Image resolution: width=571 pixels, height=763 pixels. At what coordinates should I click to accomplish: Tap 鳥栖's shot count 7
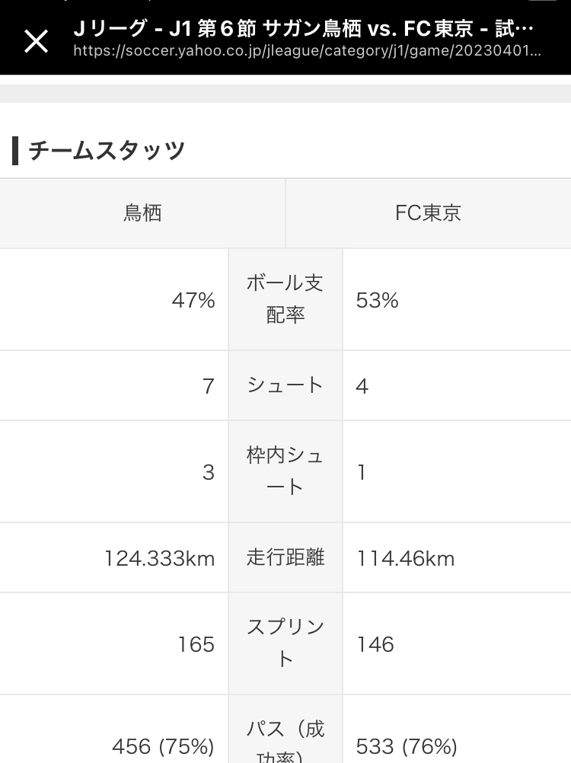pyautogui.click(x=208, y=386)
